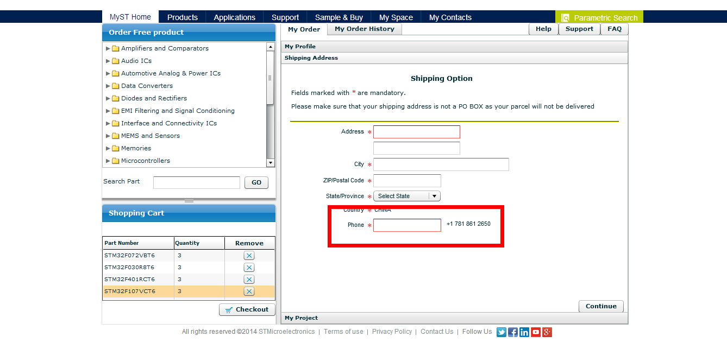Expand Diodes and Rectifiers tree arrow
This screenshot has height=349, width=727.
click(x=108, y=98)
